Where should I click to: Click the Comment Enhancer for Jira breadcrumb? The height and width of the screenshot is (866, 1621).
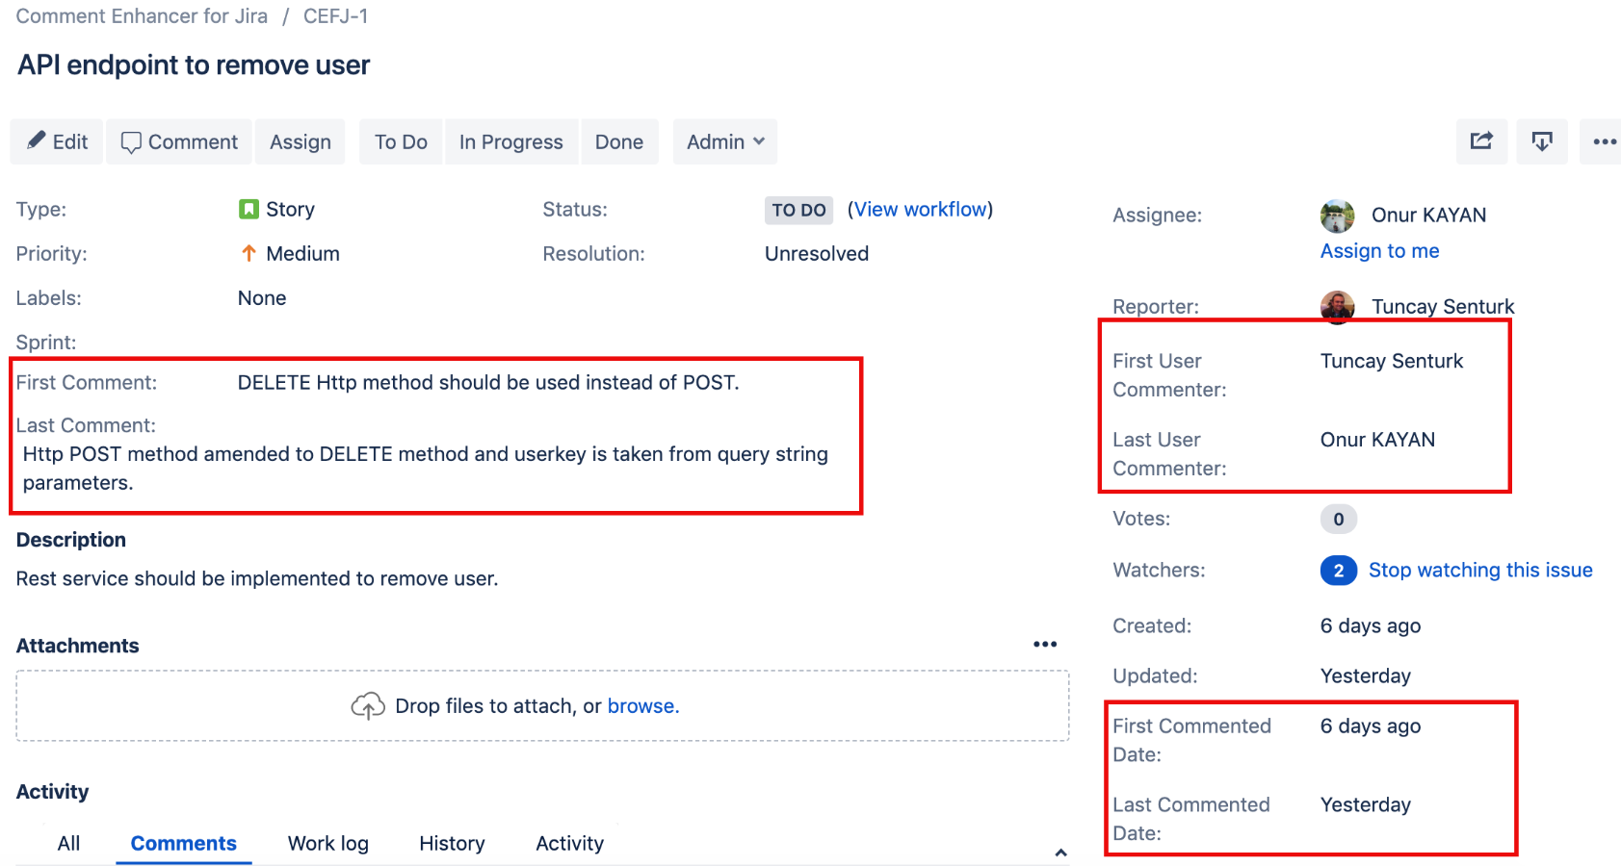(x=142, y=16)
